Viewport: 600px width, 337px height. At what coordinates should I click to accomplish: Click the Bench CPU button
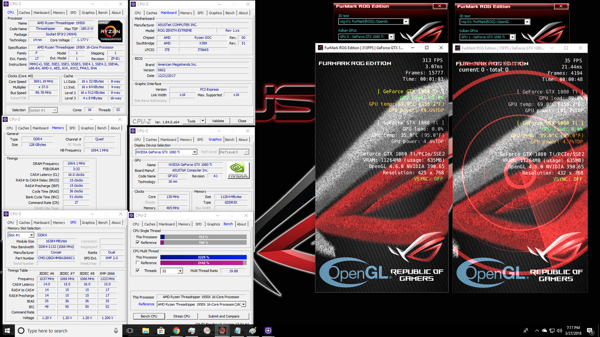149,316
